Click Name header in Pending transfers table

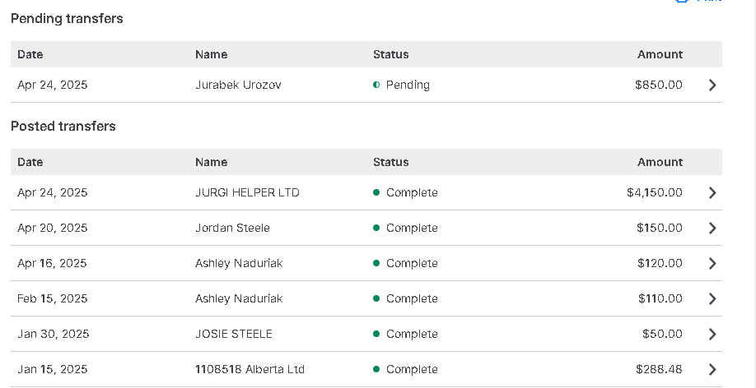(211, 54)
